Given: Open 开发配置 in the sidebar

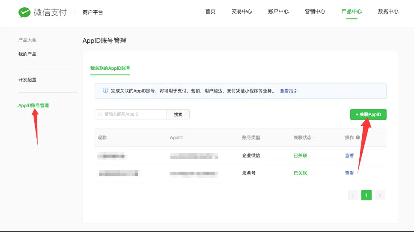Looking at the screenshot, I should (27, 80).
